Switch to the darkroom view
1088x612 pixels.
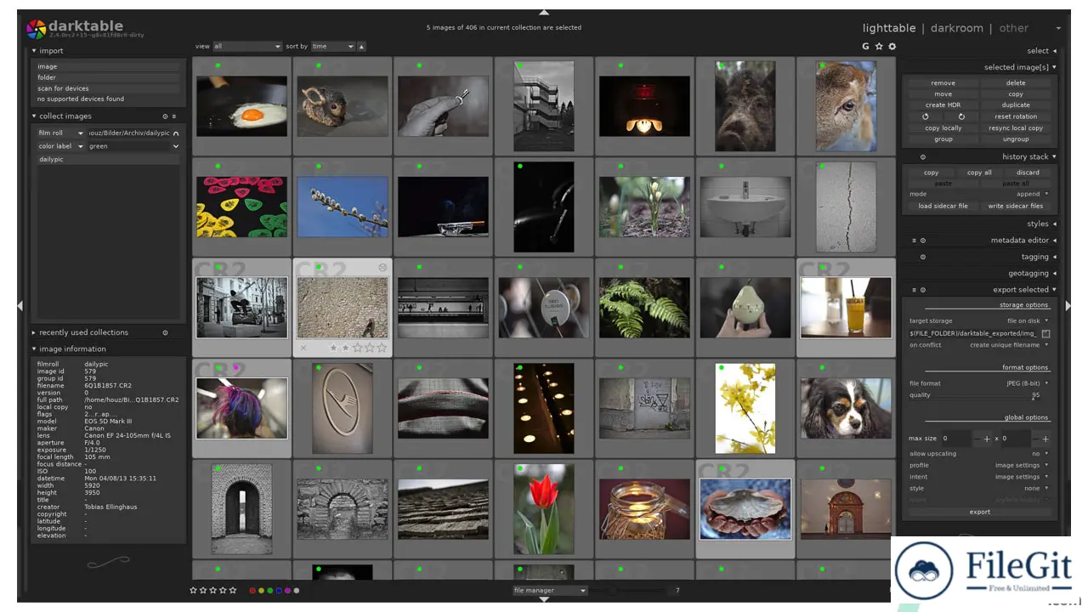point(956,28)
